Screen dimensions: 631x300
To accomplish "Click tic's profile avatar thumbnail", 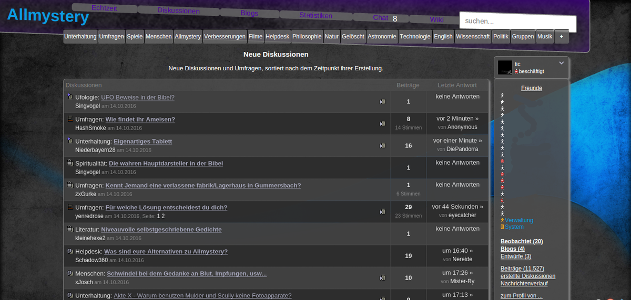I will 505,67.
